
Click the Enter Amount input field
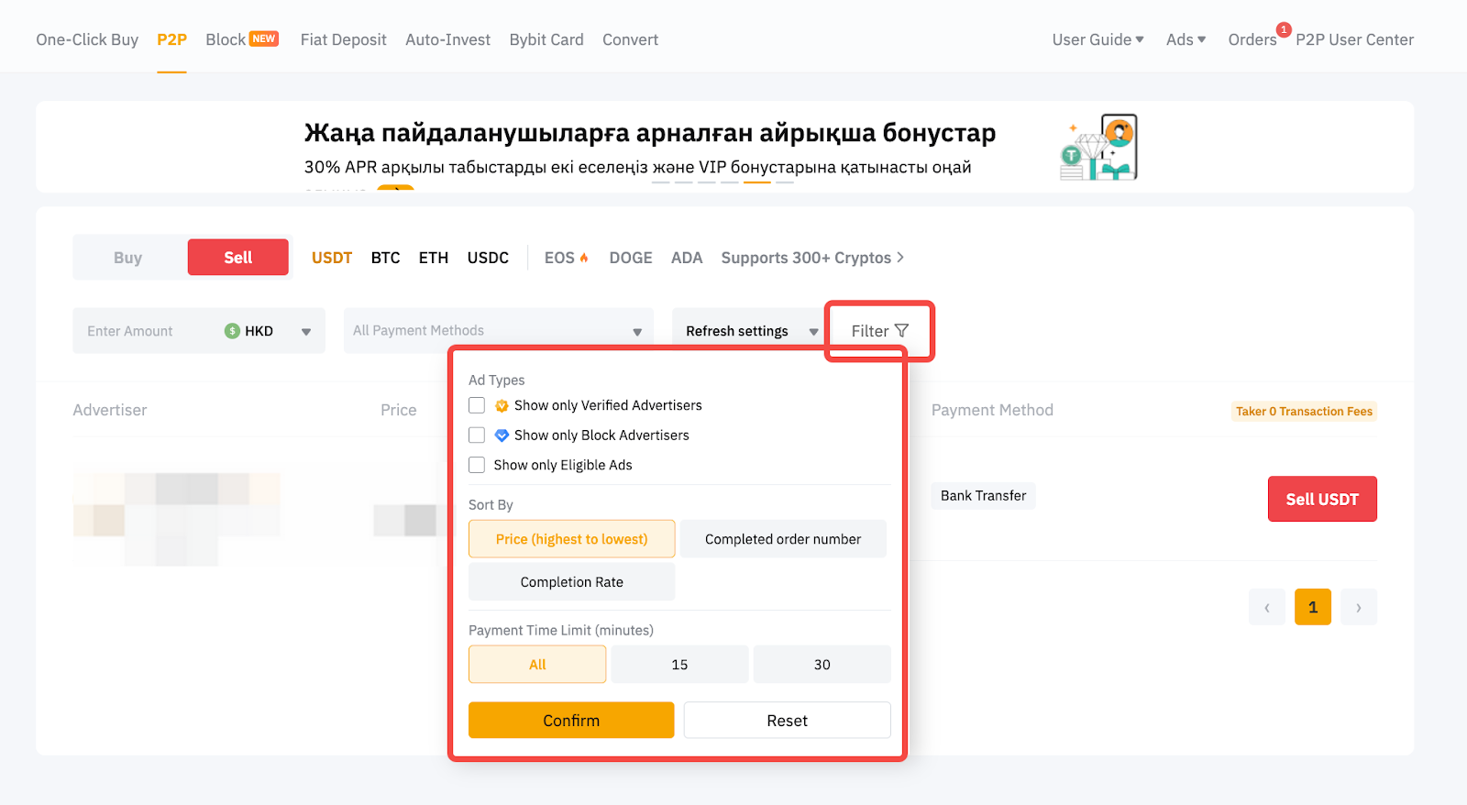[x=147, y=331]
